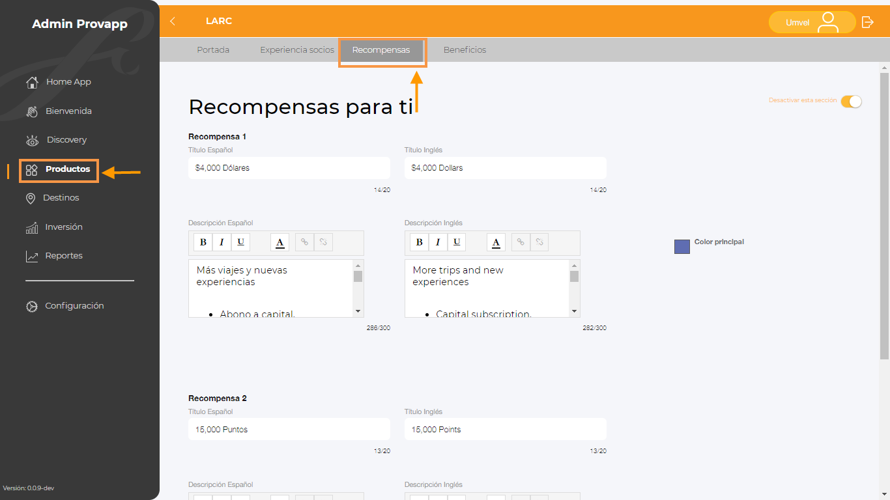Click the Admin Provapp title
890x500 pixels.
pyautogui.click(x=79, y=24)
